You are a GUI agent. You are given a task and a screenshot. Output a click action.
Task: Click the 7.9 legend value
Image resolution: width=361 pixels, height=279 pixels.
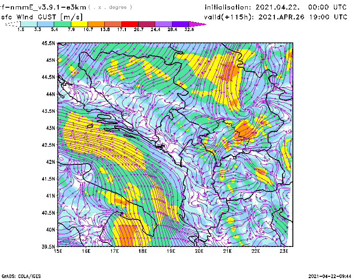click(x=71, y=29)
